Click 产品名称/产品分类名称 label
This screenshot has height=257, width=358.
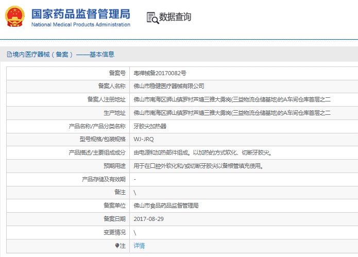(x=97, y=126)
